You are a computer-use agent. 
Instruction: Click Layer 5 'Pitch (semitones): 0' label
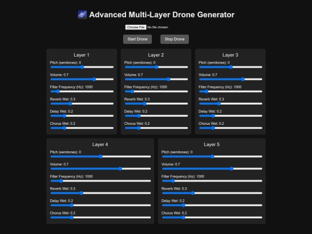[x=177, y=152]
